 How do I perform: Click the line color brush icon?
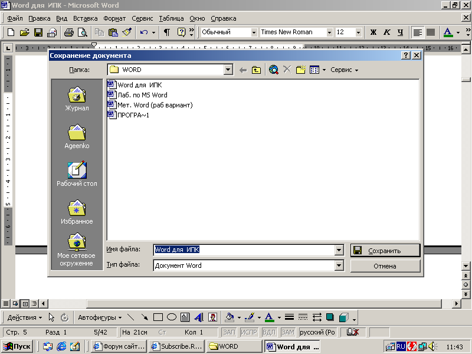(x=250, y=317)
